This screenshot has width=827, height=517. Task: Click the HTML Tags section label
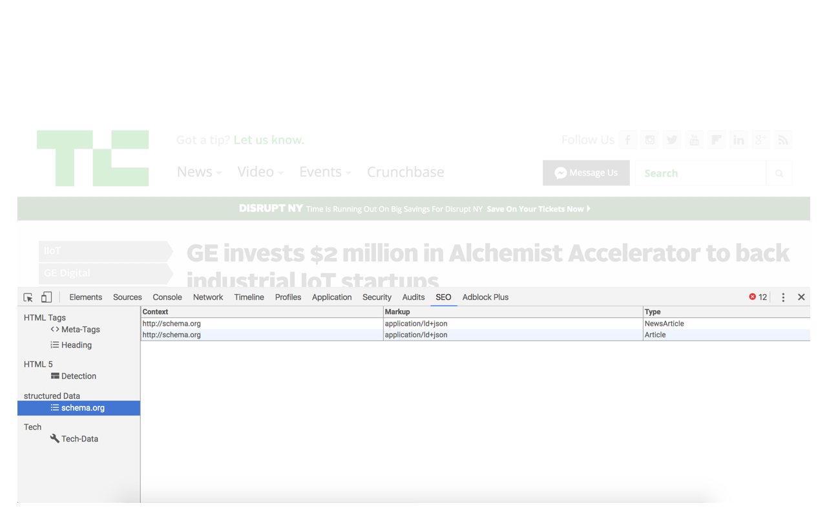coord(45,318)
